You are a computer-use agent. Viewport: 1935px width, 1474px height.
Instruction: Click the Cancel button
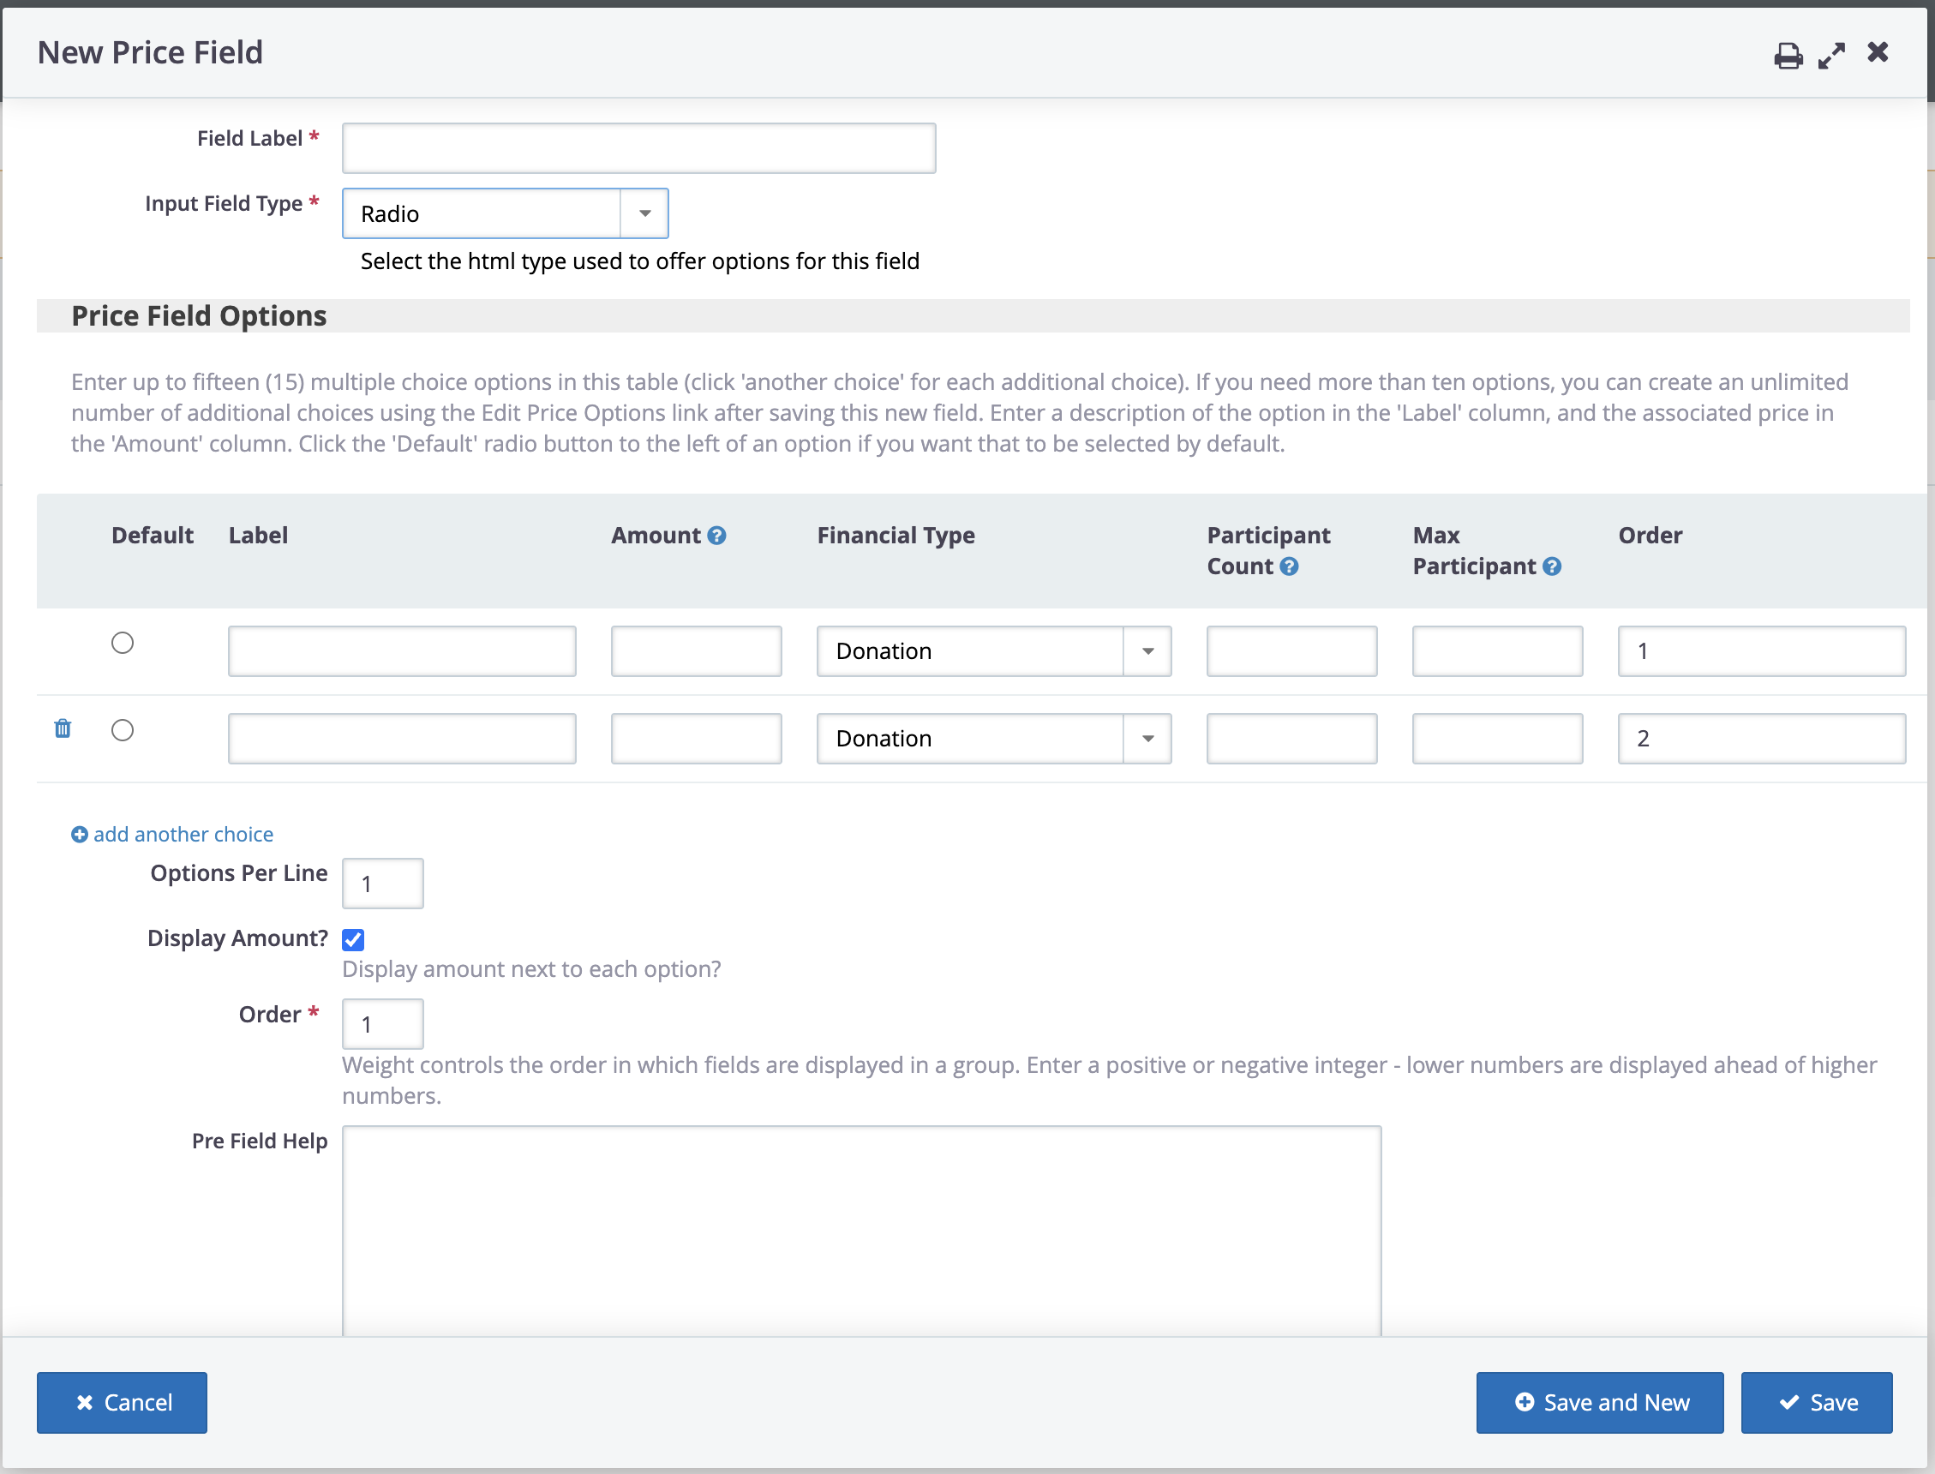click(x=122, y=1402)
